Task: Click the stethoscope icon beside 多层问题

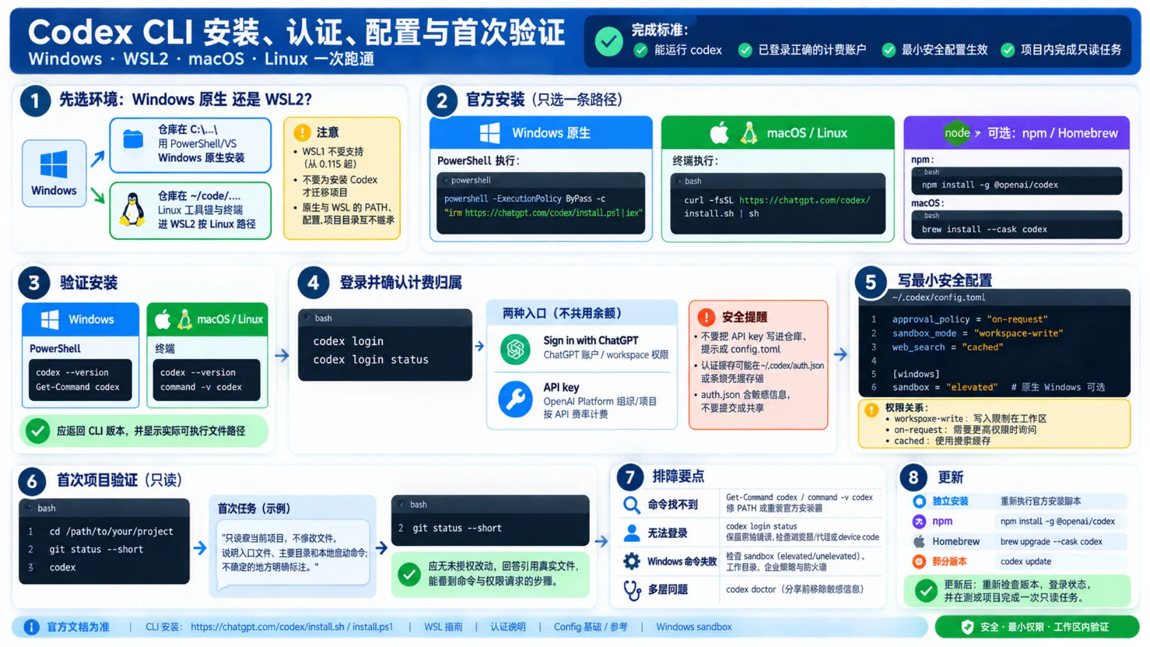Action: coord(632,590)
